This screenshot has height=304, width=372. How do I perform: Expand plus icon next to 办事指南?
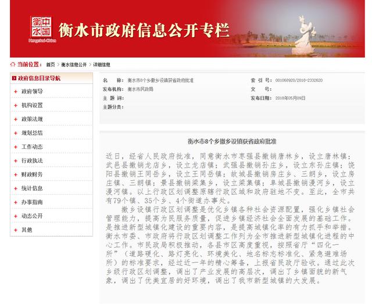(16, 202)
